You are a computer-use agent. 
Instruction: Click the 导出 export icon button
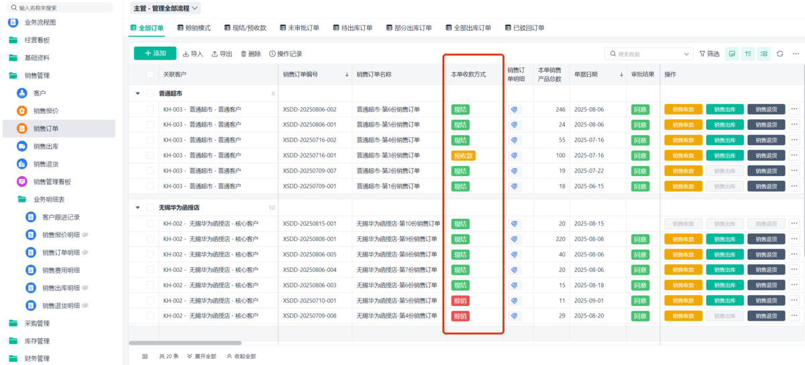tap(222, 54)
